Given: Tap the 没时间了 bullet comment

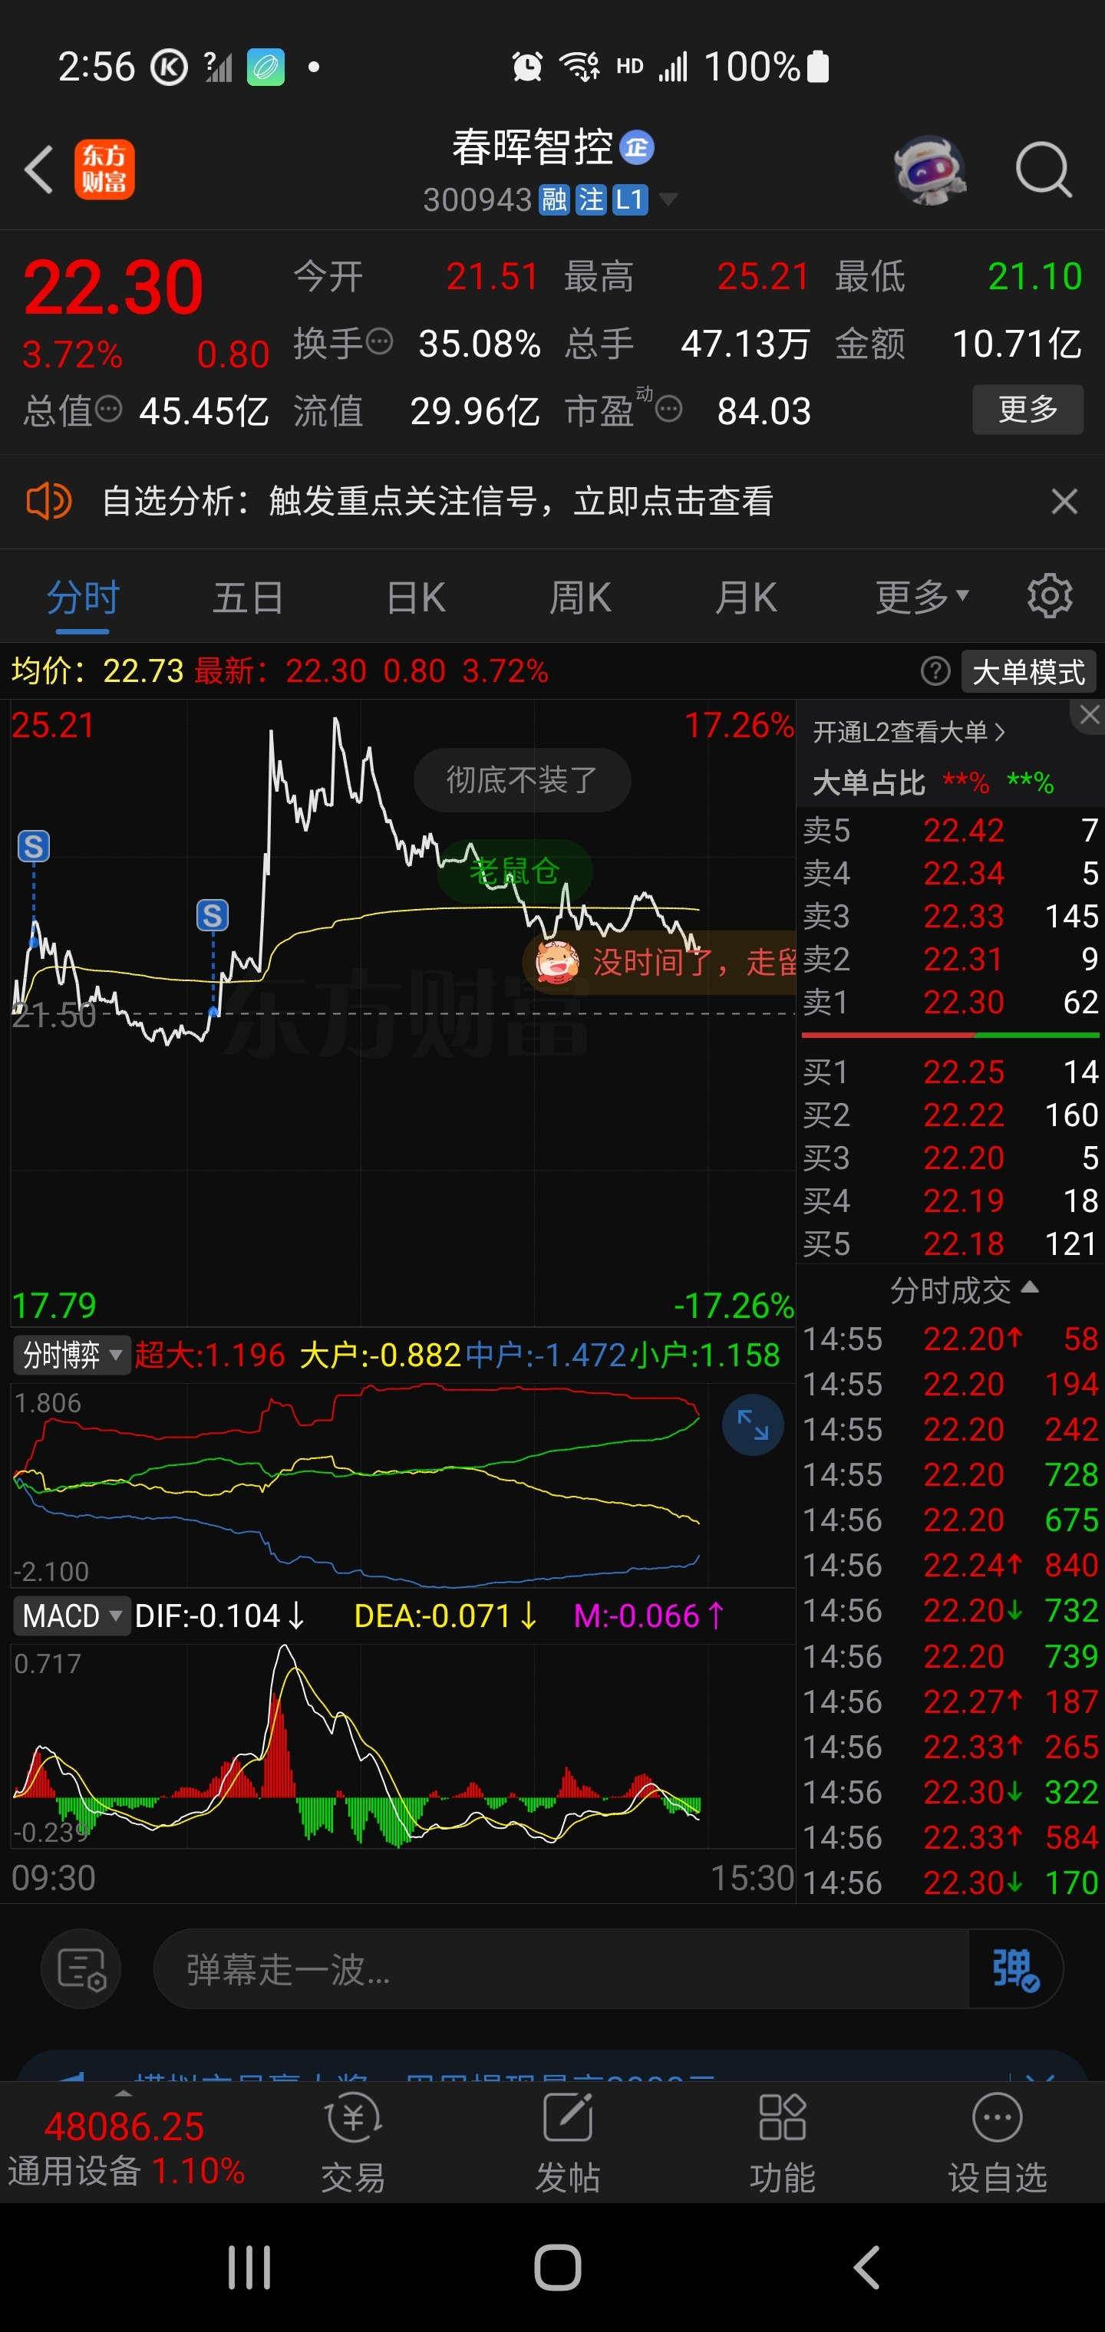Looking at the screenshot, I should 659,961.
